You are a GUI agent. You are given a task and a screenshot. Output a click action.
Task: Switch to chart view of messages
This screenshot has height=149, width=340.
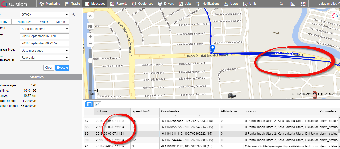tap(97, 104)
